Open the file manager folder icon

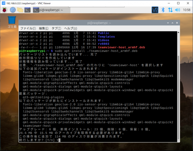pyautogui.click(x=20, y=10)
